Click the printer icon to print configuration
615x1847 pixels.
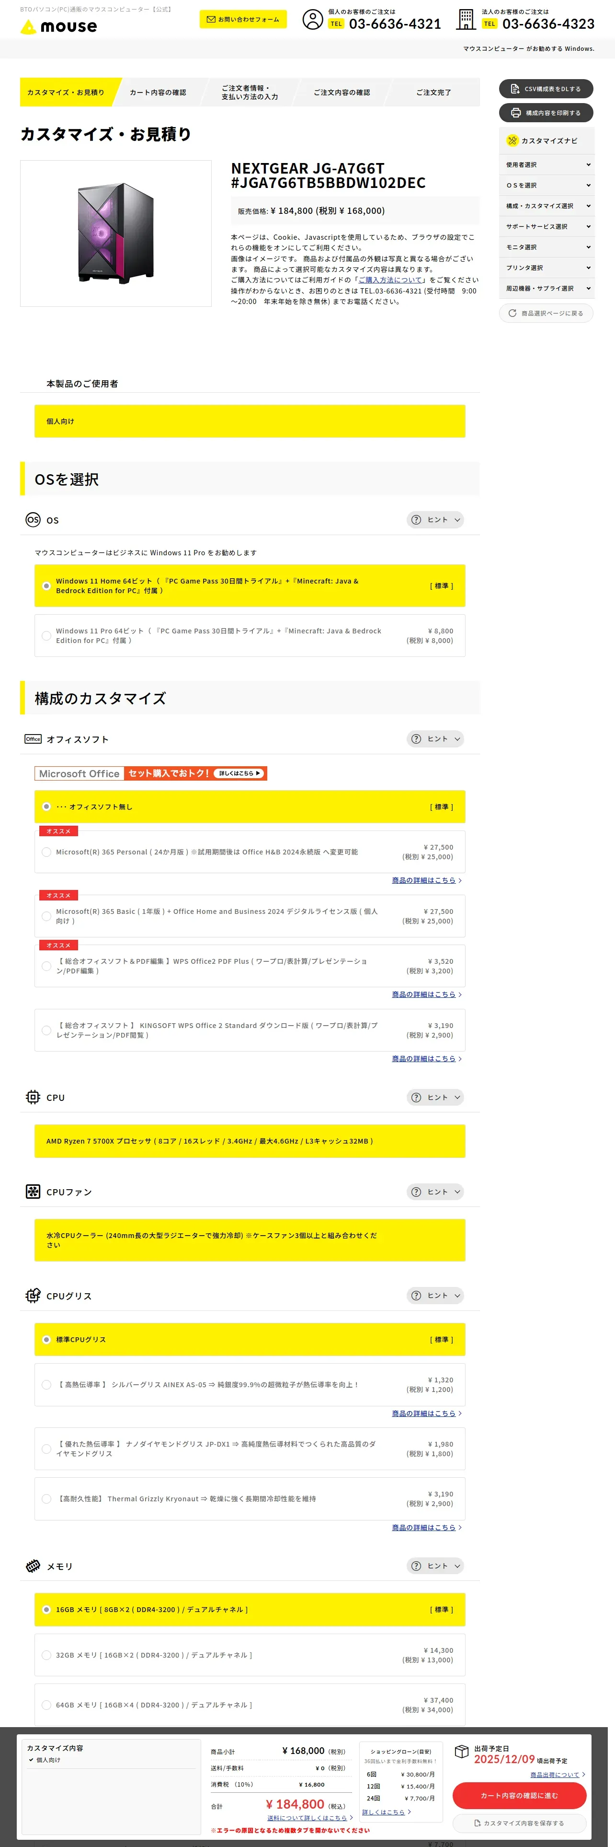[x=515, y=113]
